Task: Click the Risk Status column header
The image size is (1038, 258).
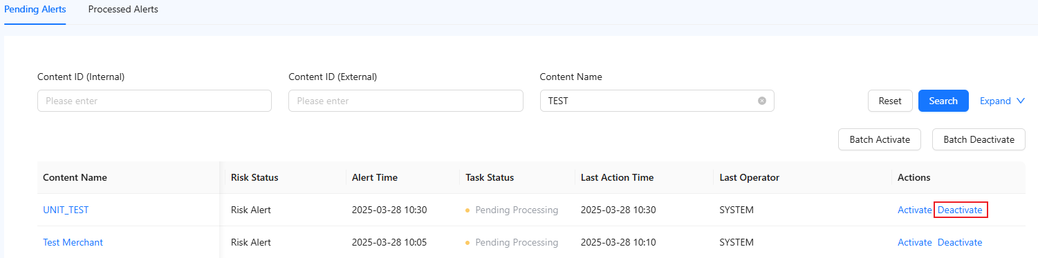Action: point(254,177)
